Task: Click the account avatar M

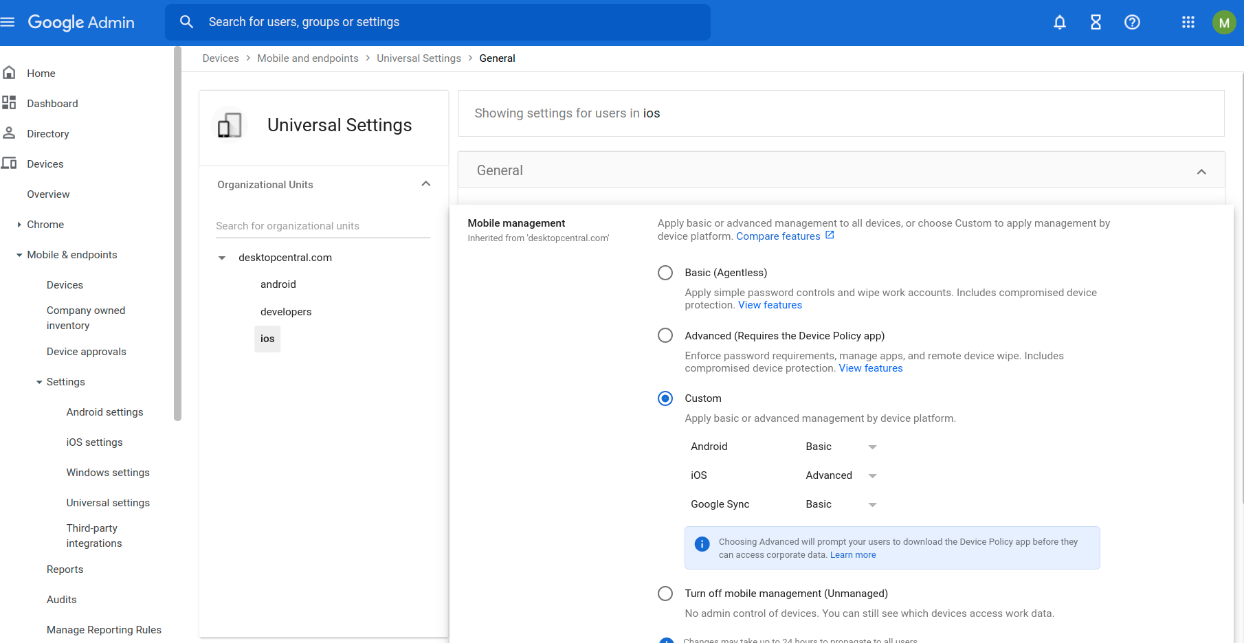Action: click(x=1223, y=23)
